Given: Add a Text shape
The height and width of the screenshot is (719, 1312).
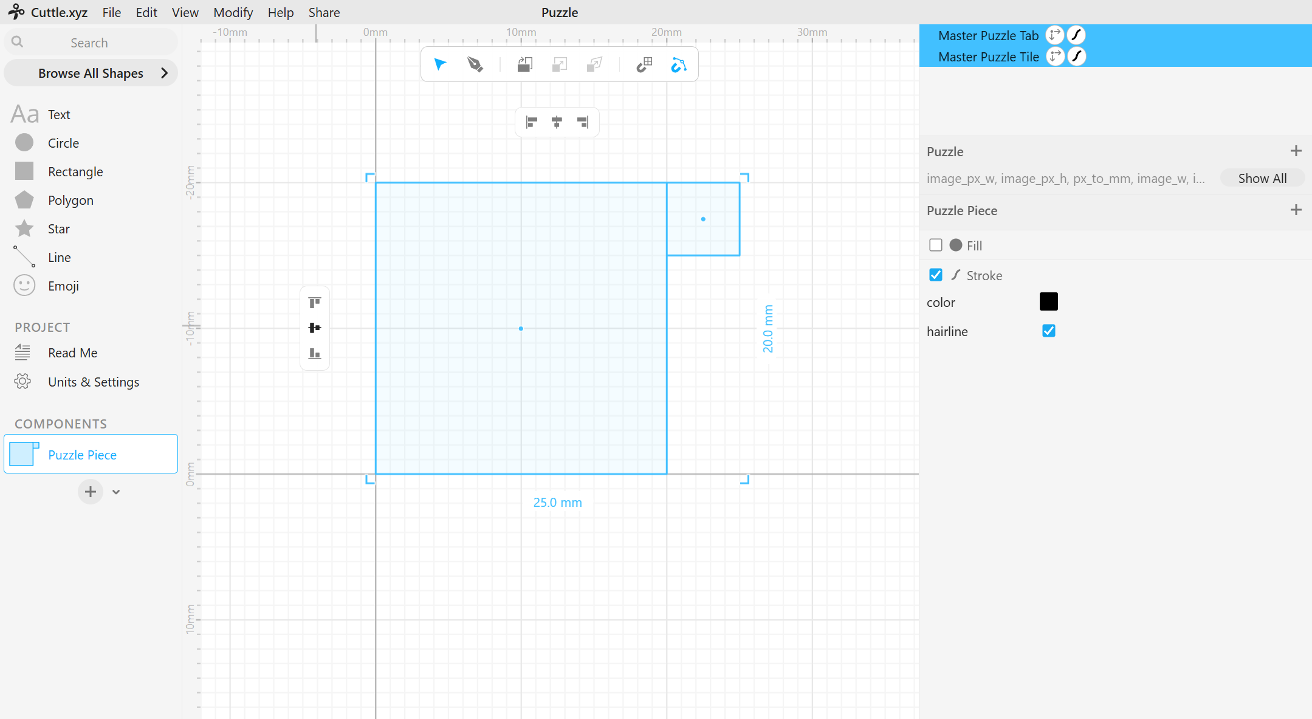Looking at the screenshot, I should pos(59,114).
